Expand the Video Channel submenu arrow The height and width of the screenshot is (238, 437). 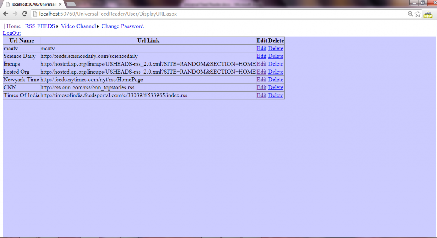pos(98,26)
